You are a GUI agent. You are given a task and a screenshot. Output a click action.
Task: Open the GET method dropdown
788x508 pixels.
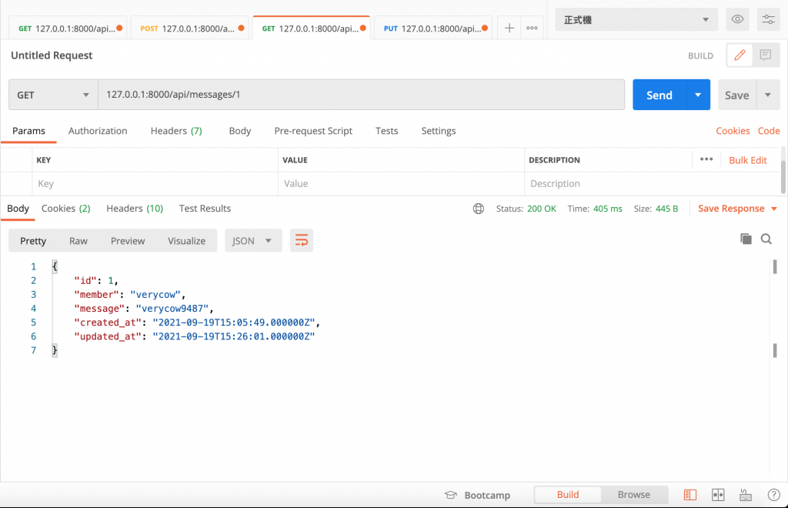point(53,95)
